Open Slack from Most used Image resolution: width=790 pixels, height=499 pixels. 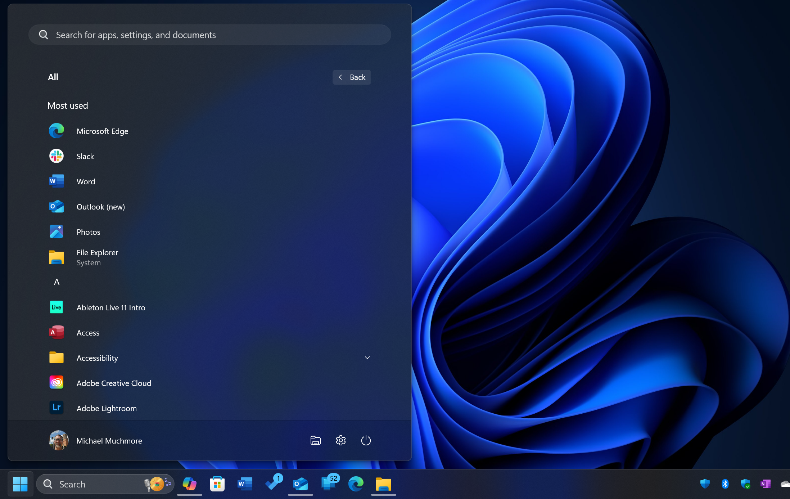pyautogui.click(x=85, y=156)
